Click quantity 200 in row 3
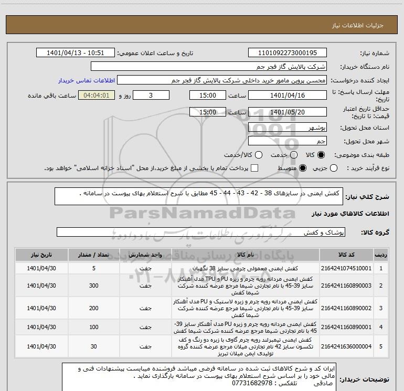 (x=94, y=308)
